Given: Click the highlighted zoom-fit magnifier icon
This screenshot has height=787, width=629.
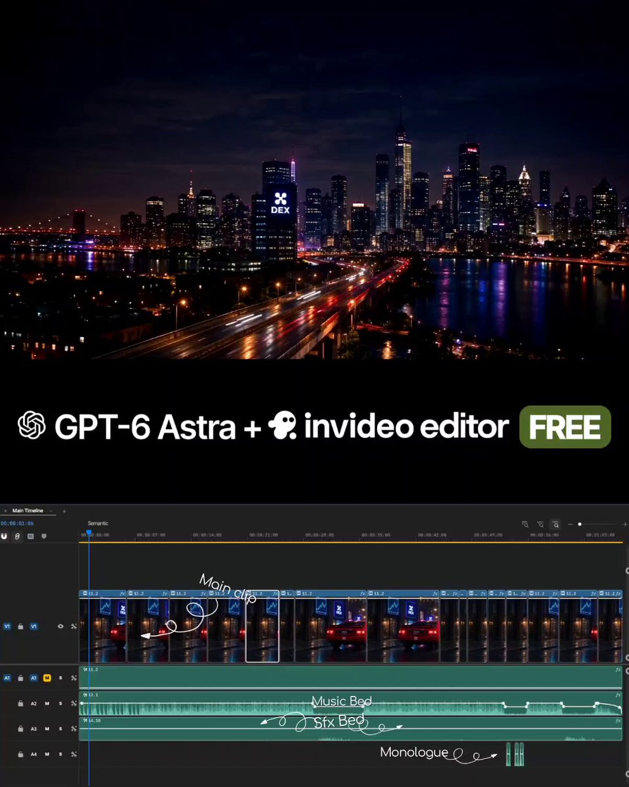Looking at the screenshot, I should click(556, 525).
